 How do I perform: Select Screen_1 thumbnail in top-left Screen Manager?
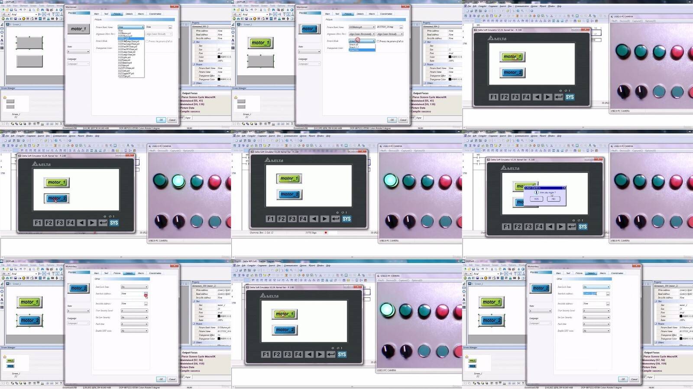(x=15, y=104)
